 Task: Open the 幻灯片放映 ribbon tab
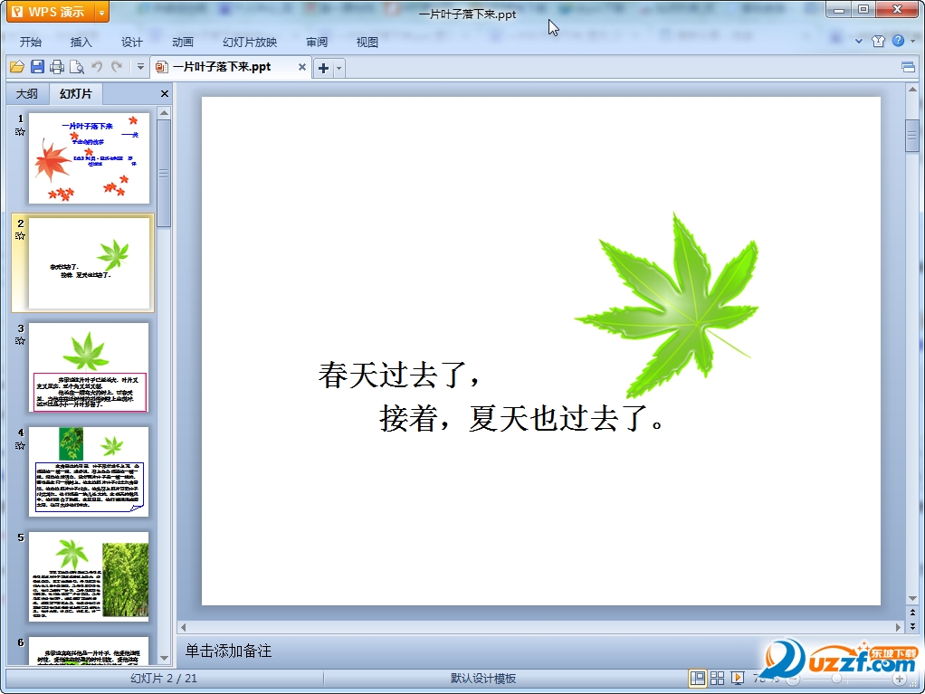click(250, 42)
